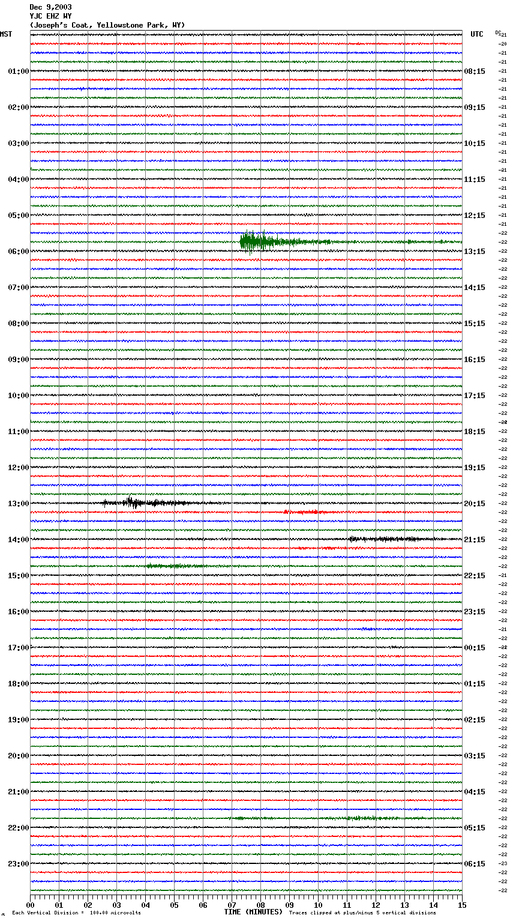Image resolution: width=510 pixels, height=921 pixels.
Task: Click the UTC time label '15:15'
Action: coord(475,324)
